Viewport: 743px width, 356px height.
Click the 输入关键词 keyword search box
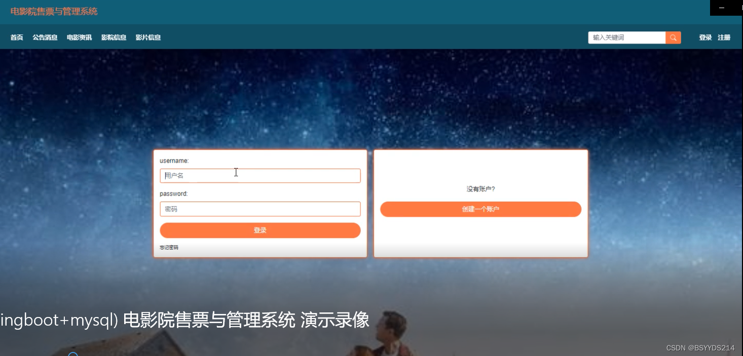[627, 37]
